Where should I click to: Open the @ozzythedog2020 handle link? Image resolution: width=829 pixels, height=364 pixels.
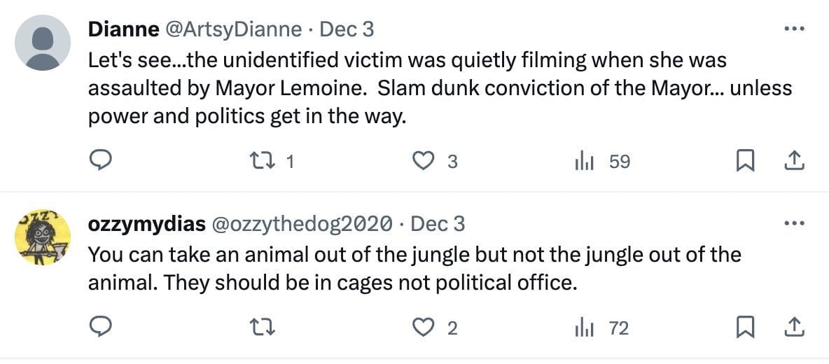[x=301, y=223]
